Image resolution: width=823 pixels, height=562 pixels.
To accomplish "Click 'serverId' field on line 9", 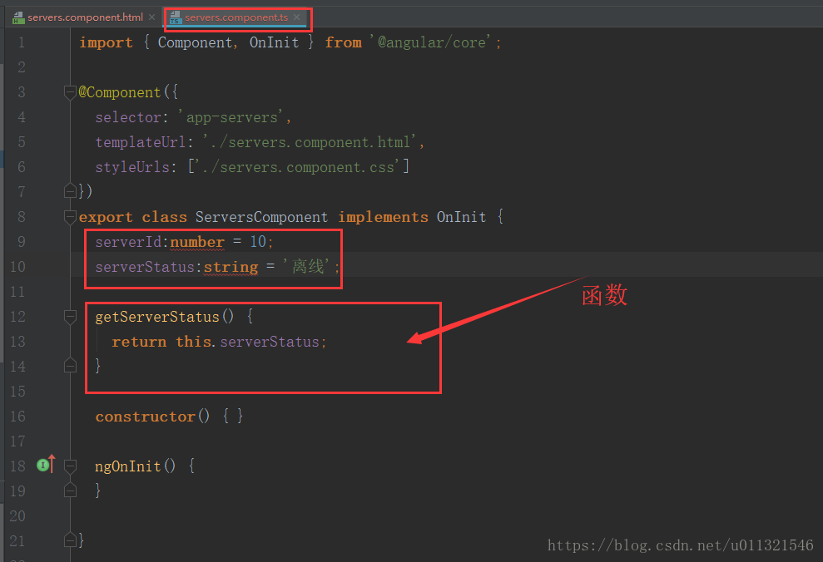I will [129, 242].
